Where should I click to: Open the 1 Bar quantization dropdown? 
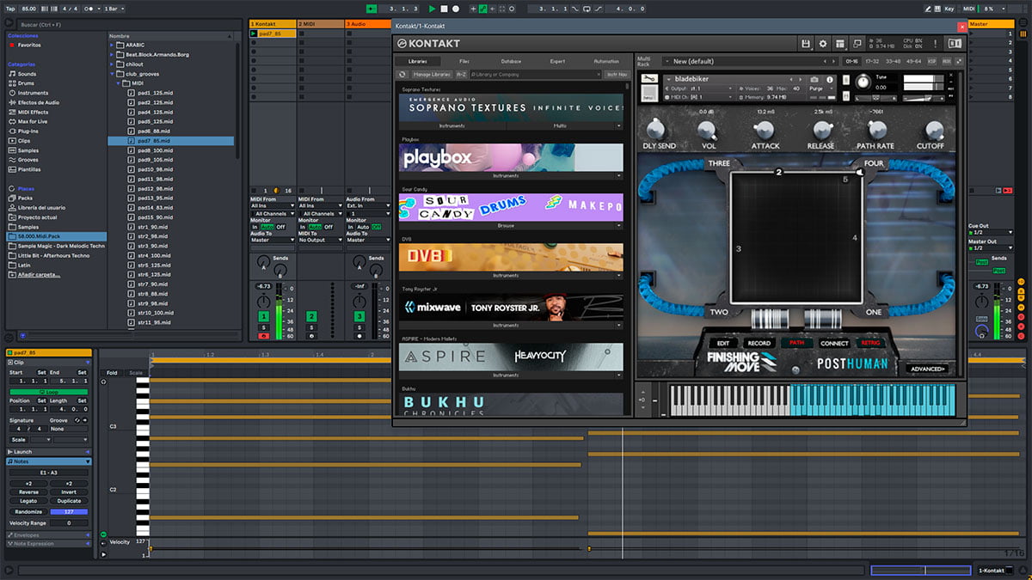pyautogui.click(x=113, y=9)
